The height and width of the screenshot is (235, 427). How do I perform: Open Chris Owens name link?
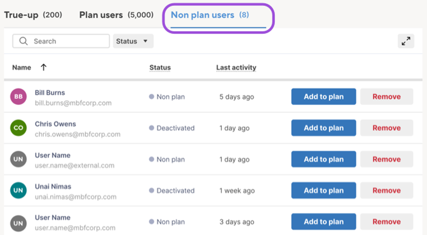(56, 124)
